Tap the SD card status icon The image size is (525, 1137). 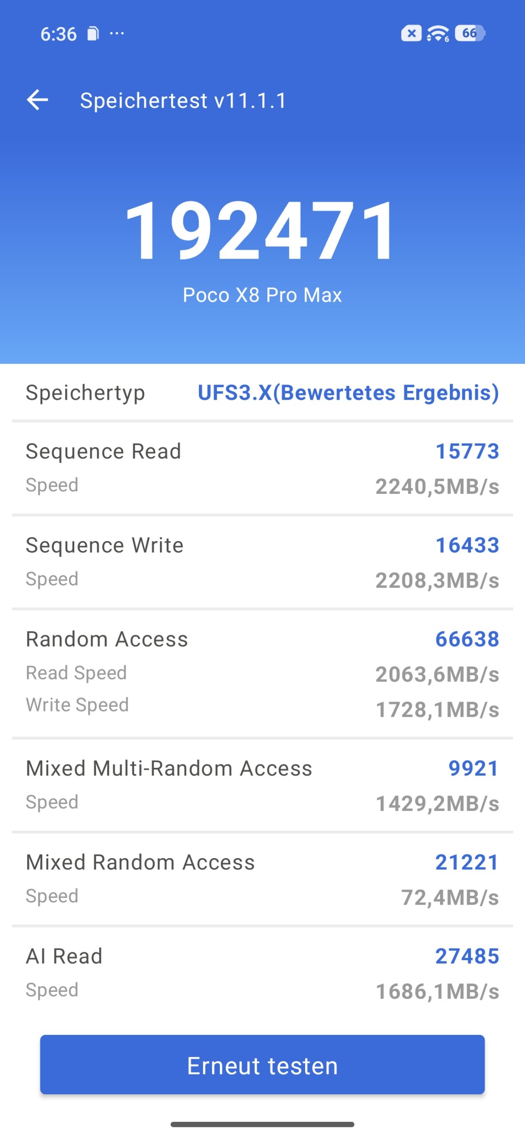coord(93,34)
